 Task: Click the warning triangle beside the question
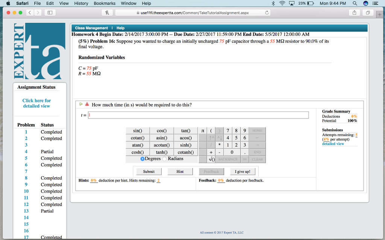click(x=87, y=104)
